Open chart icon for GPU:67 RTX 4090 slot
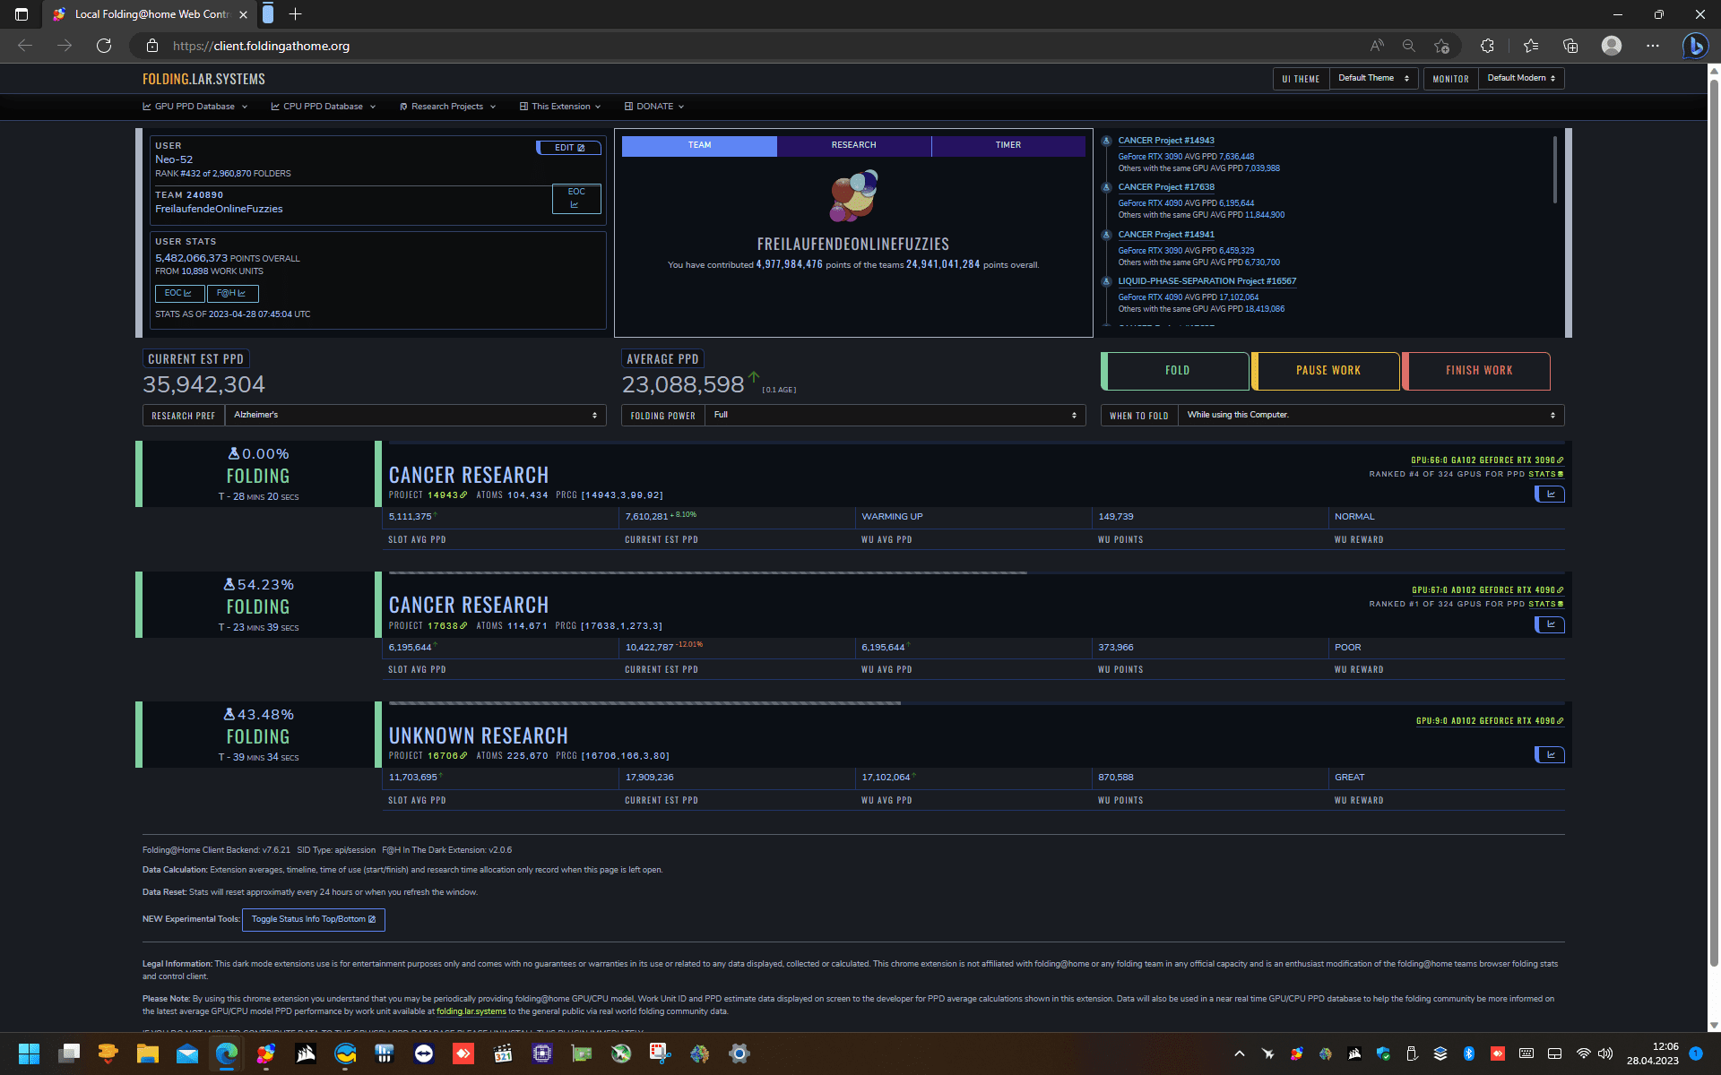The height and width of the screenshot is (1075, 1721). point(1550,624)
